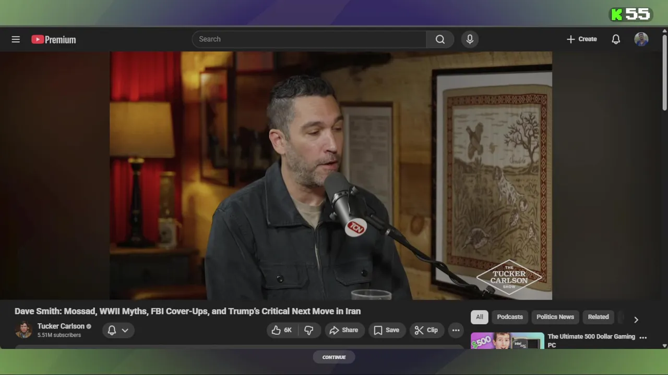Screen dimensions: 668x375
Task: Click the magnifier search button
Action: pyautogui.click(x=440, y=39)
